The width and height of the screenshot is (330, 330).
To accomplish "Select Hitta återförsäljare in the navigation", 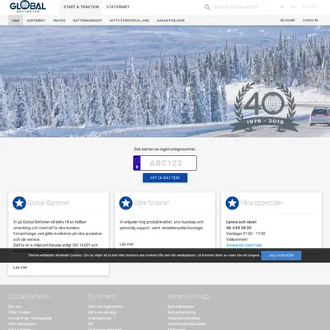I will point(130,21).
